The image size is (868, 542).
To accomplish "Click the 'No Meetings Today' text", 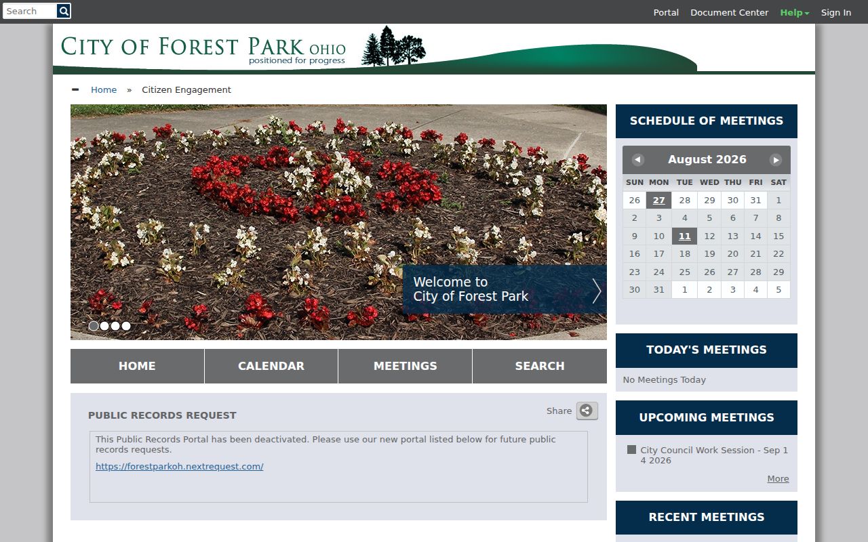I will [665, 379].
